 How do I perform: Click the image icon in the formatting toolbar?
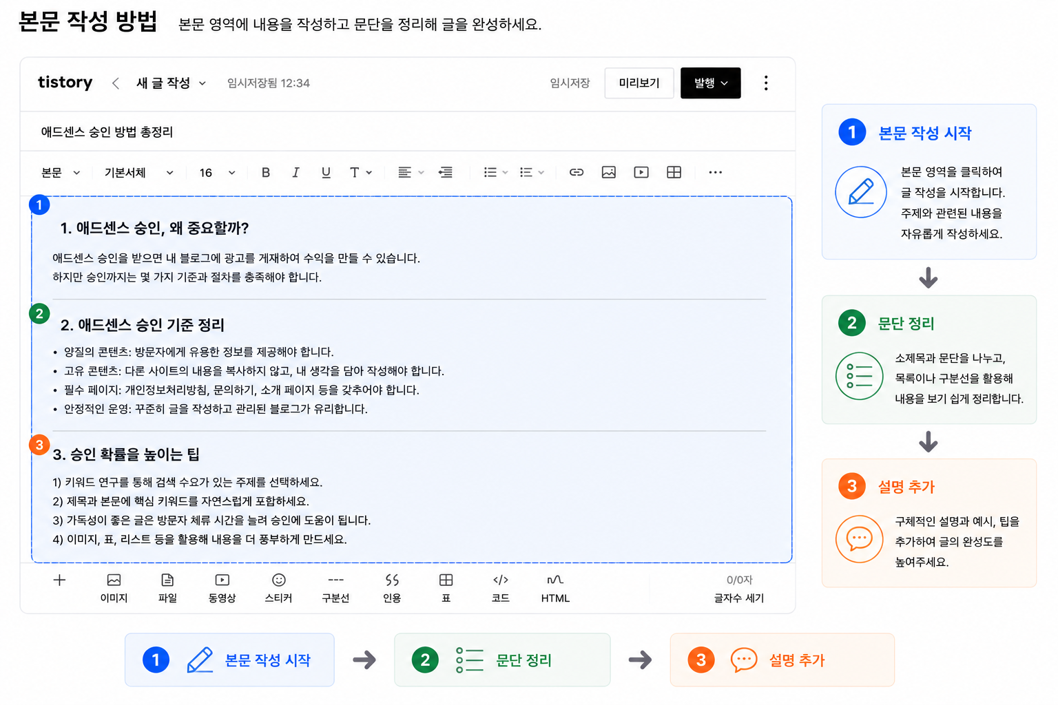coord(609,172)
